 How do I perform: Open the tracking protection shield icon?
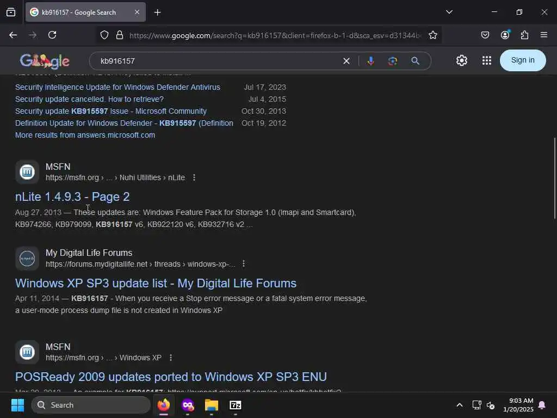pyautogui.click(x=104, y=35)
